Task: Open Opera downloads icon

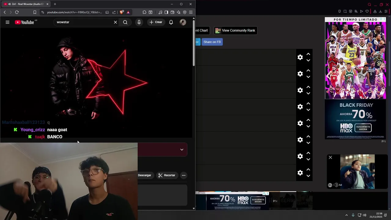Action: click(x=380, y=11)
